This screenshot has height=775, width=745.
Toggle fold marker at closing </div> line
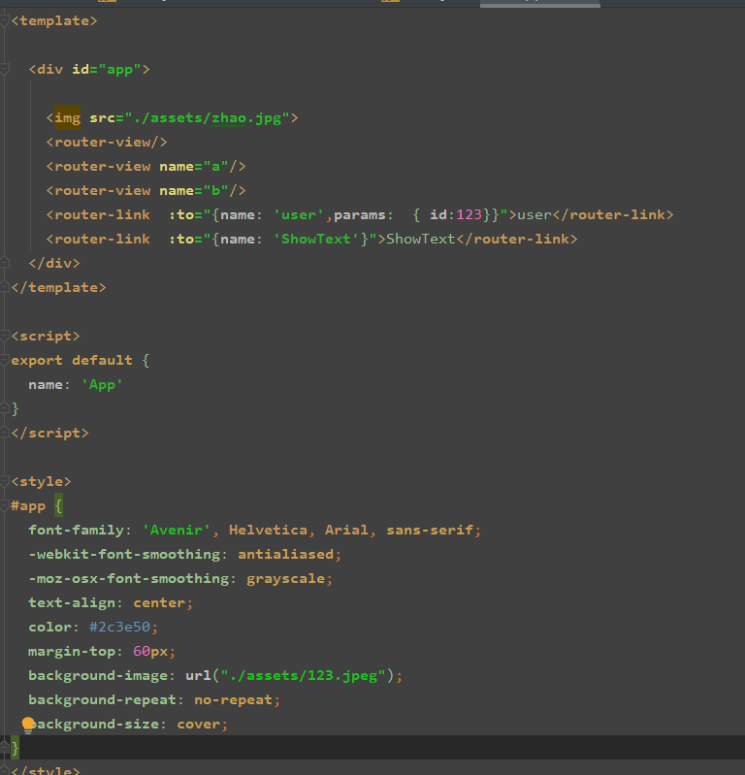pos(5,263)
